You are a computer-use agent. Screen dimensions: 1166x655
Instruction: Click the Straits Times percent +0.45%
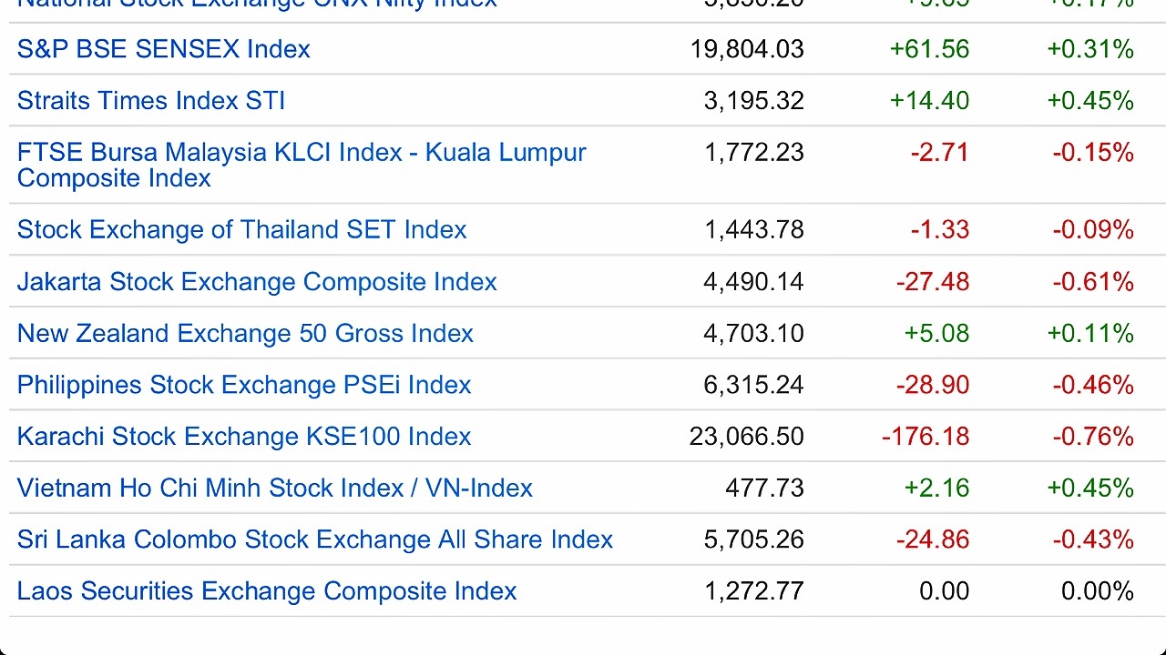[x=1090, y=100]
